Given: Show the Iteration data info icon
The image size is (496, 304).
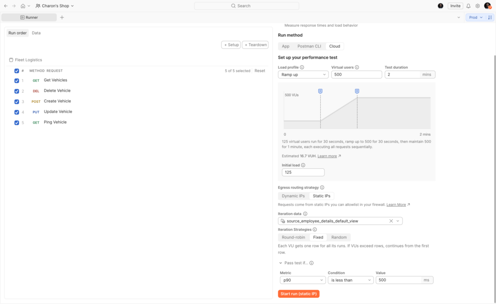Looking at the screenshot, I should click(305, 214).
